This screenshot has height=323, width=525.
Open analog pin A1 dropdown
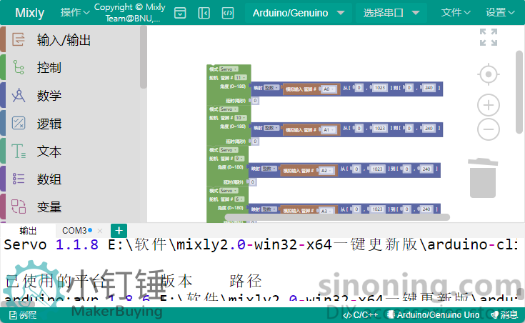329,130
